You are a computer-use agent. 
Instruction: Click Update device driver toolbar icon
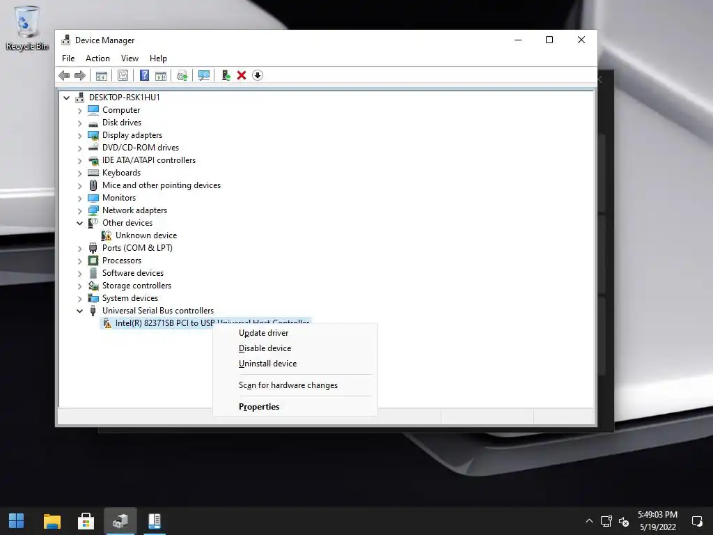tap(182, 75)
